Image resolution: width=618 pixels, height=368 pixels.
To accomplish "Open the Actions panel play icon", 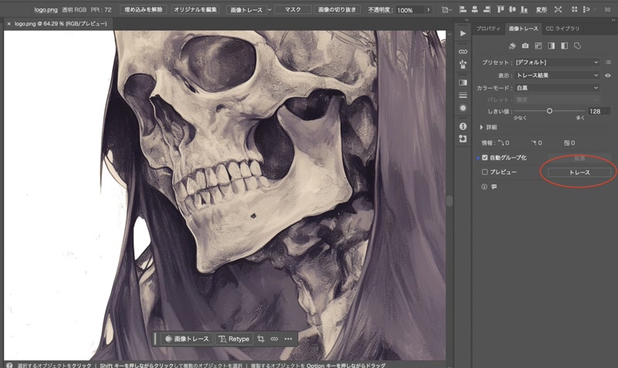I will point(463,33).
